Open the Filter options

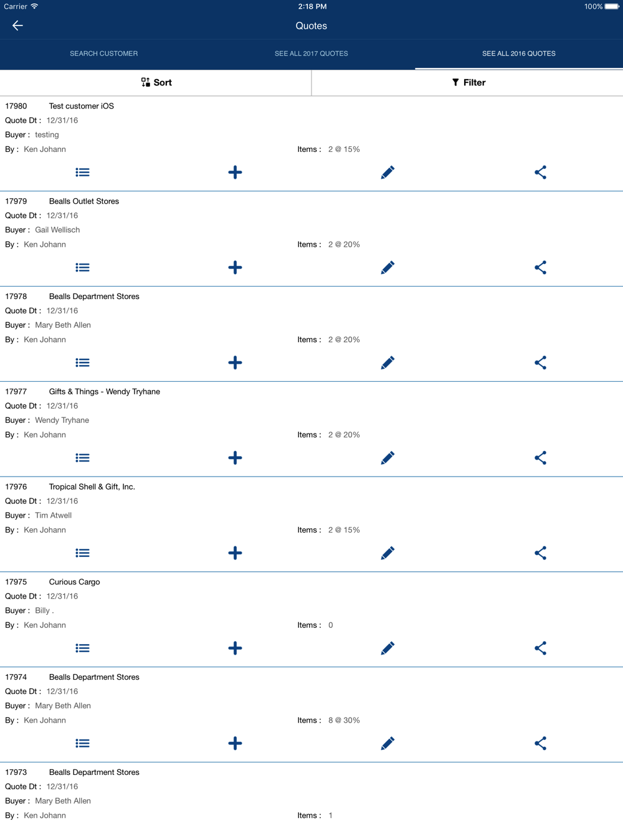(x=468, y=82)
